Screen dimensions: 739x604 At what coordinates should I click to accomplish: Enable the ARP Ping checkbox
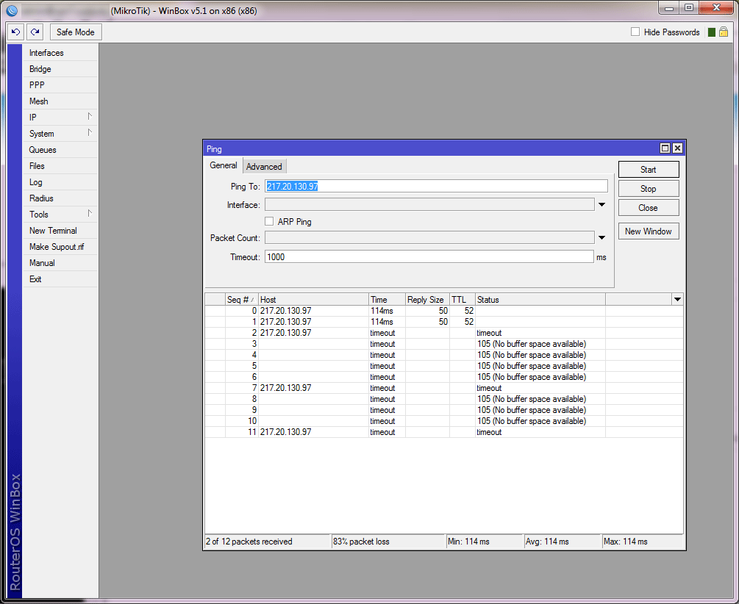coord(270,221)
